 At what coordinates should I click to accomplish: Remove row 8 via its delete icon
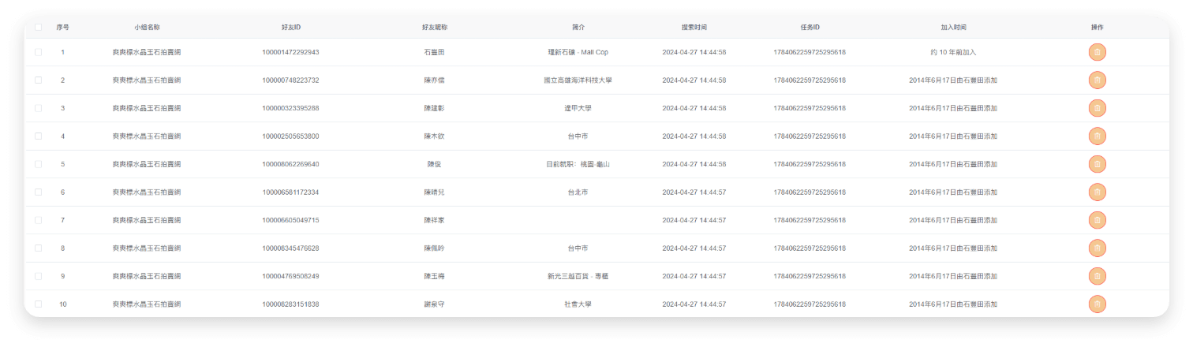[x=1097, y=248]
